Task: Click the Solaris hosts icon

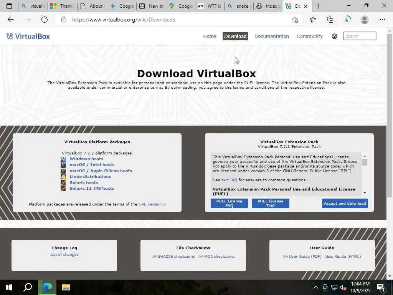Action: (63, 182)
